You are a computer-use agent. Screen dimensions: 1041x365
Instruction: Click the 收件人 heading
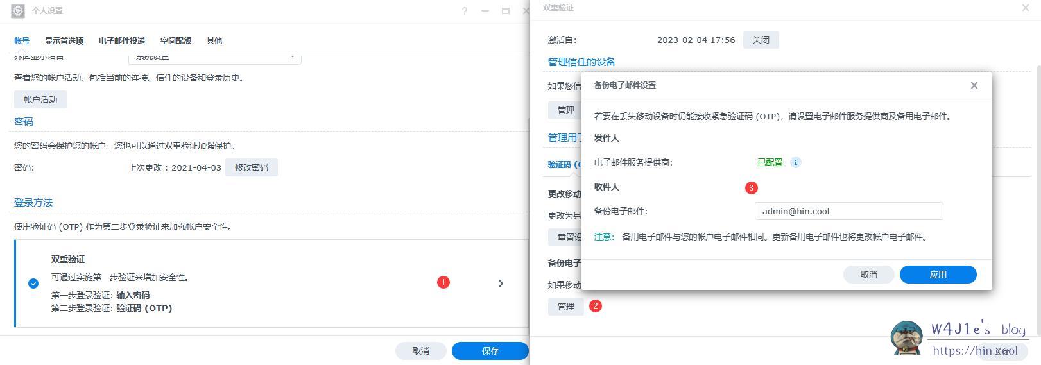tap(607, 187)
